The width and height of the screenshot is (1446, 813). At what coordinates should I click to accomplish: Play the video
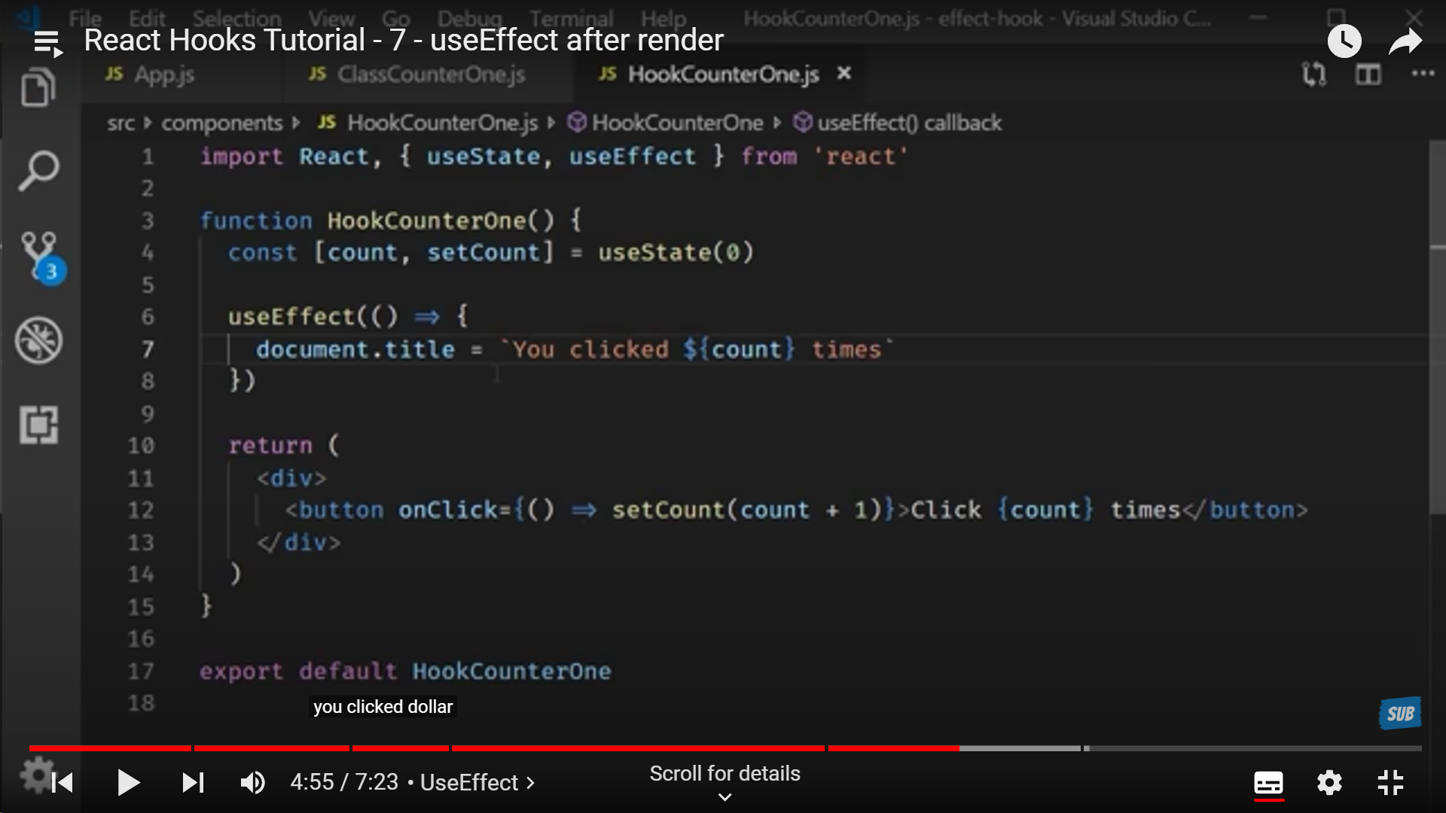pyautogui.click(x=128, y=783)
